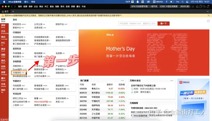Open 研报平台 link
212x121 pixels.
[61, 24]
